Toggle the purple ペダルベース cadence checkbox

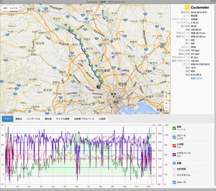[x=174, y=154]
